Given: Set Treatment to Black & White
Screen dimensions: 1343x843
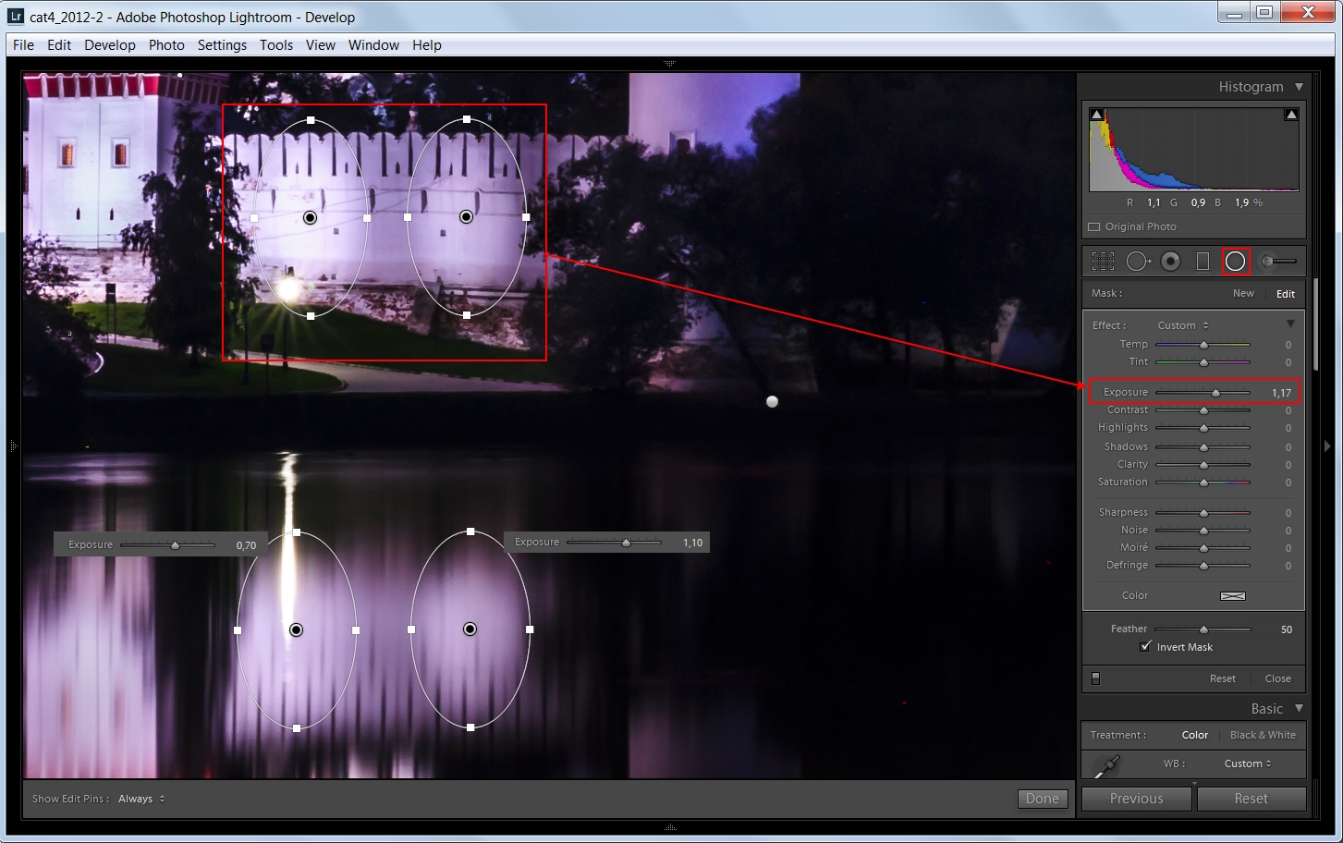Looking at the screenshot, I should (x=1263, y=735).
